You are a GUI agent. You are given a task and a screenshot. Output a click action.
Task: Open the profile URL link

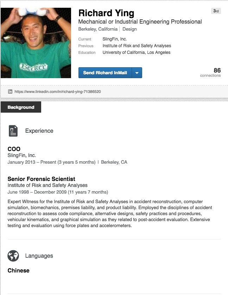pyautogui.click(x=58, y=92)
